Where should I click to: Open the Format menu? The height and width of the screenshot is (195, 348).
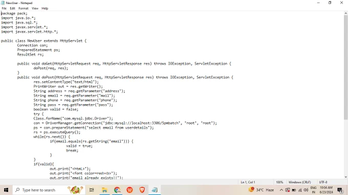coord(24,8)
